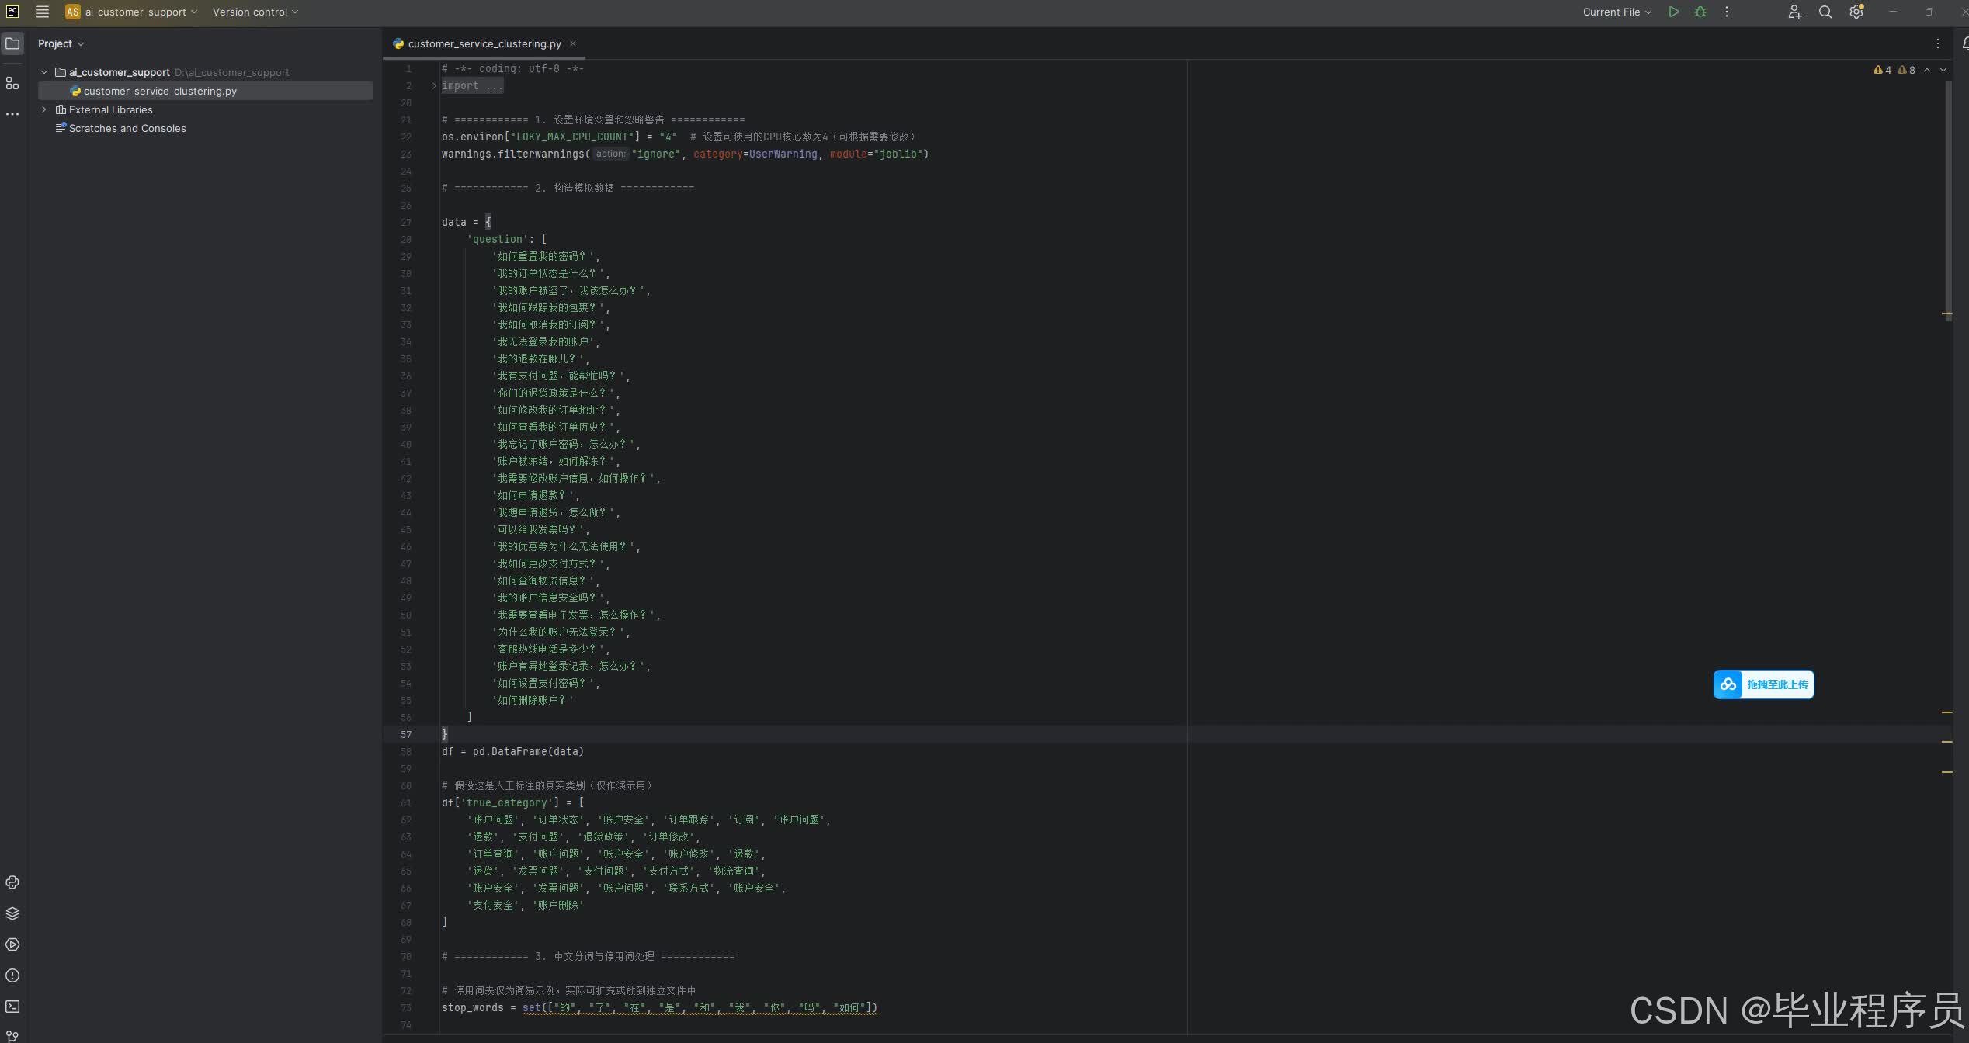The height and width of the screenshot is (1043, 1969).
Task: Open IDE settings gear icon
Action: (x=1856, y=12)
